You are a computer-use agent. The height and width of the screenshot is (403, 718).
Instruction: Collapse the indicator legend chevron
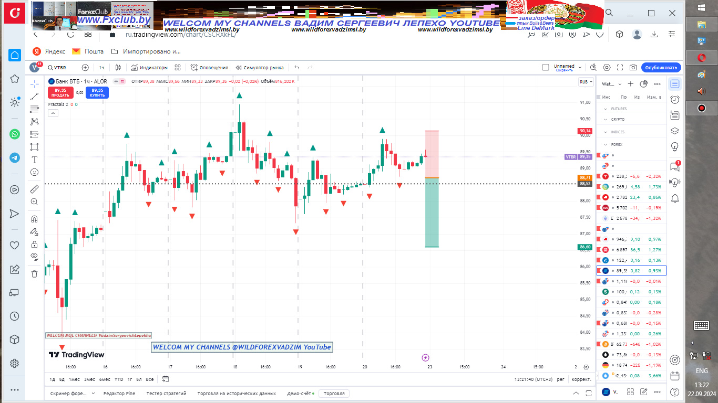[53, 113]
